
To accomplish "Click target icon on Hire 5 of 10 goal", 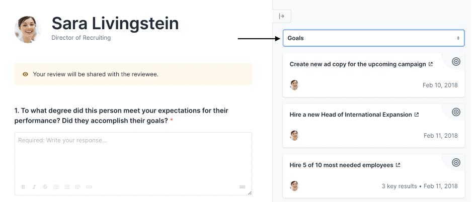I will pos(456,162).
